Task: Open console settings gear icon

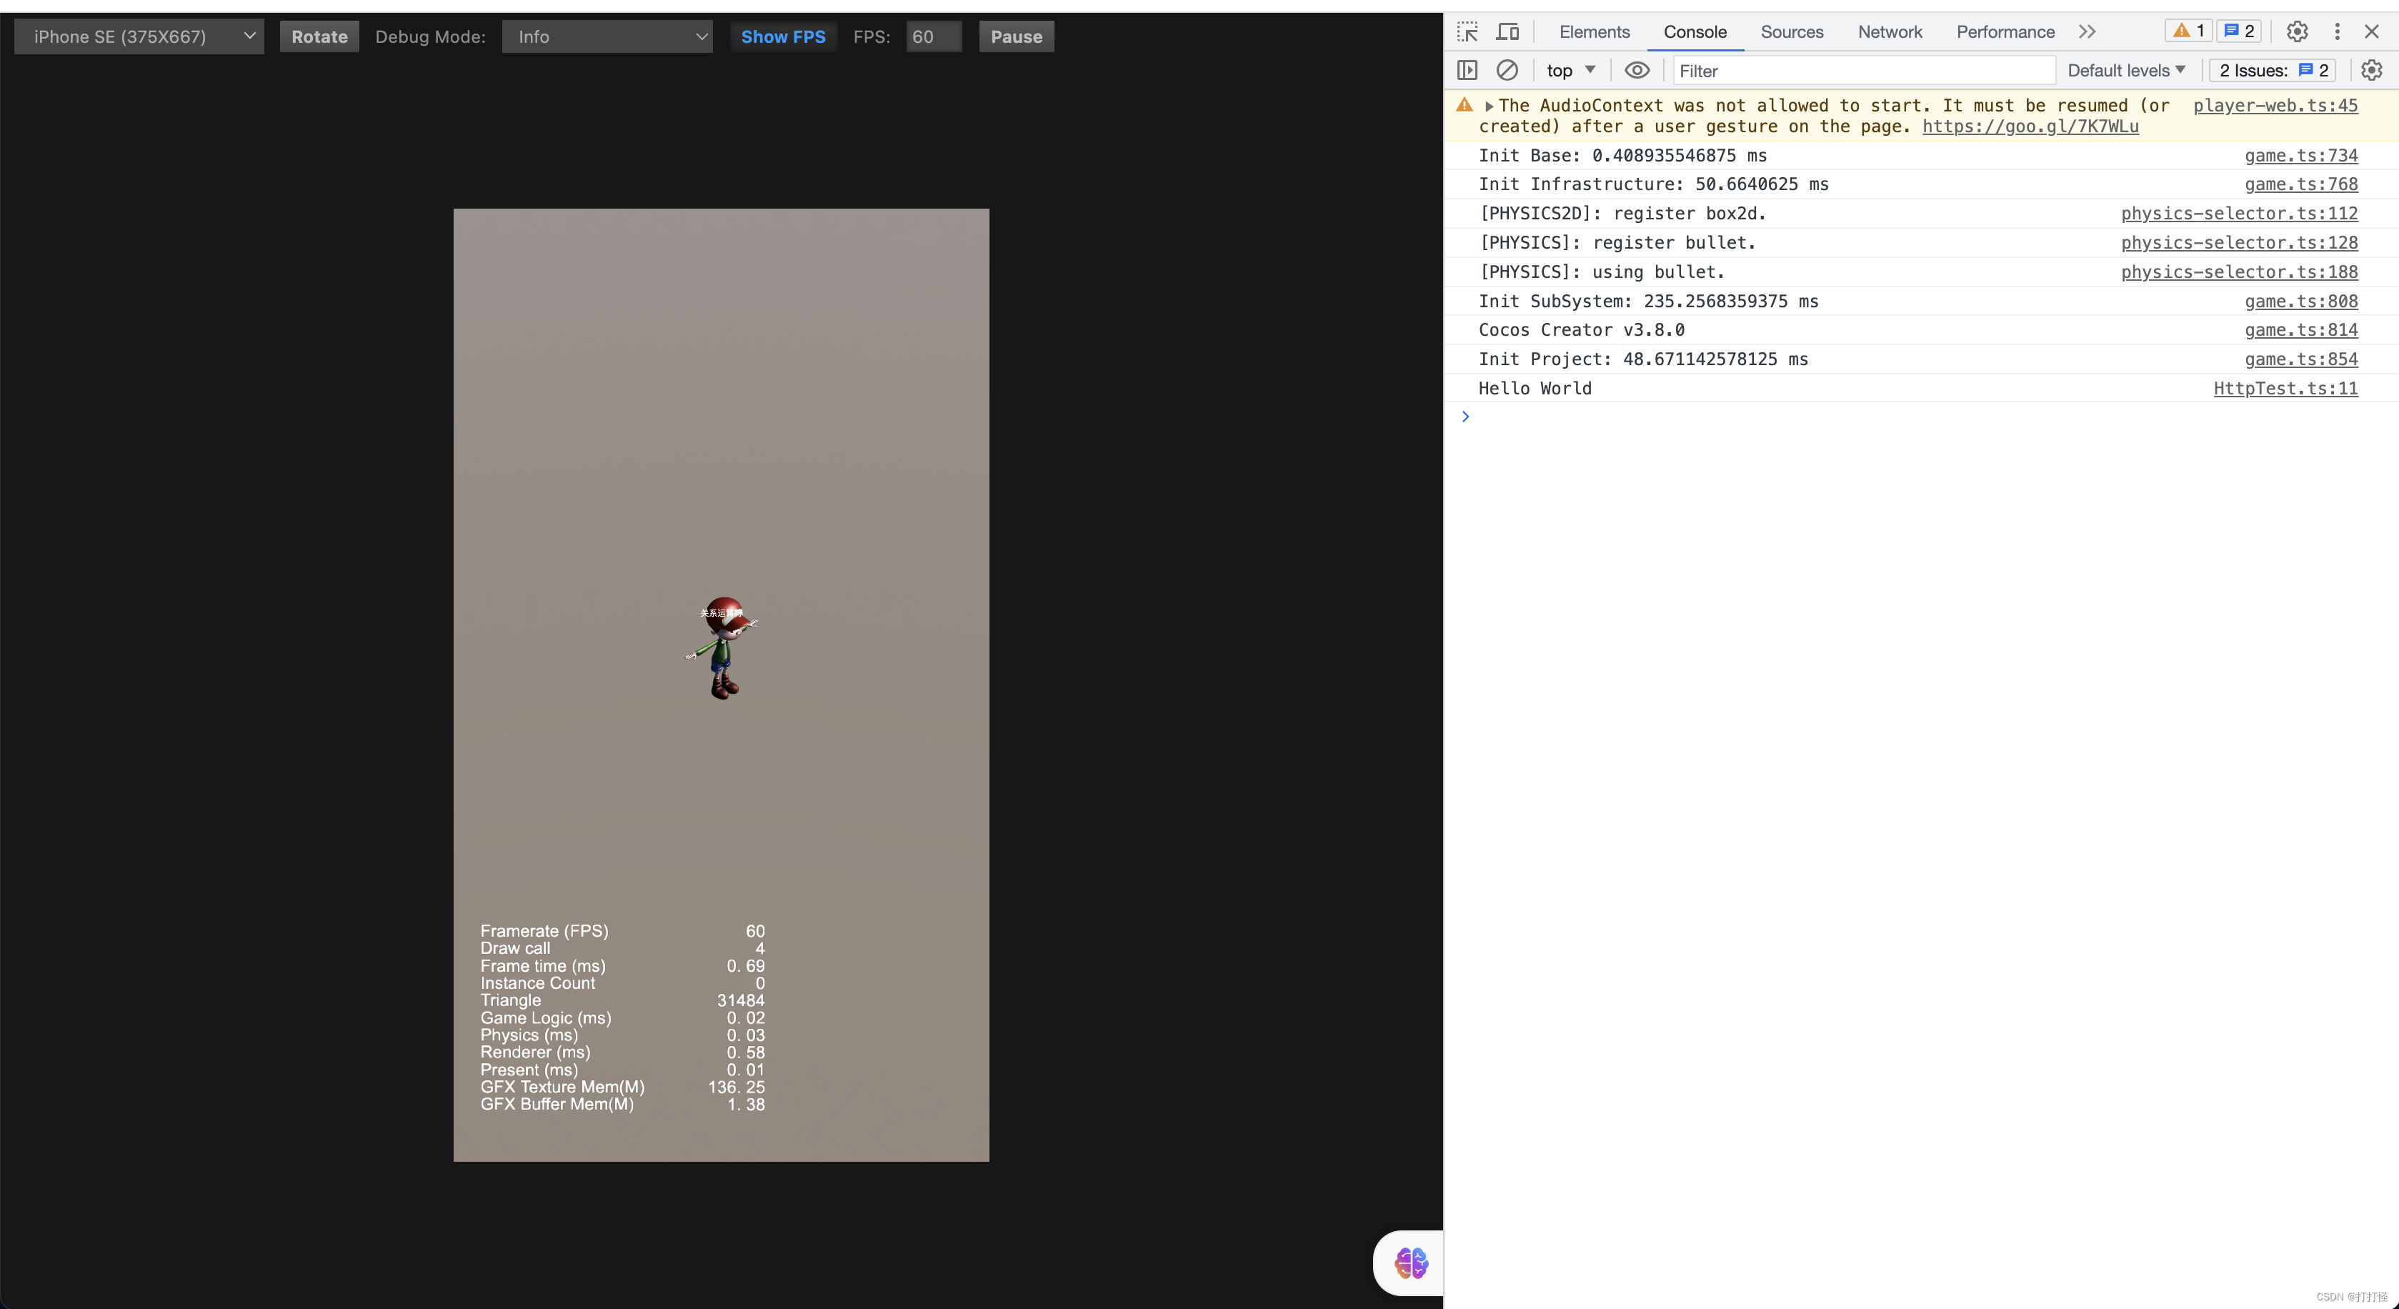Action: [2371, 70]
